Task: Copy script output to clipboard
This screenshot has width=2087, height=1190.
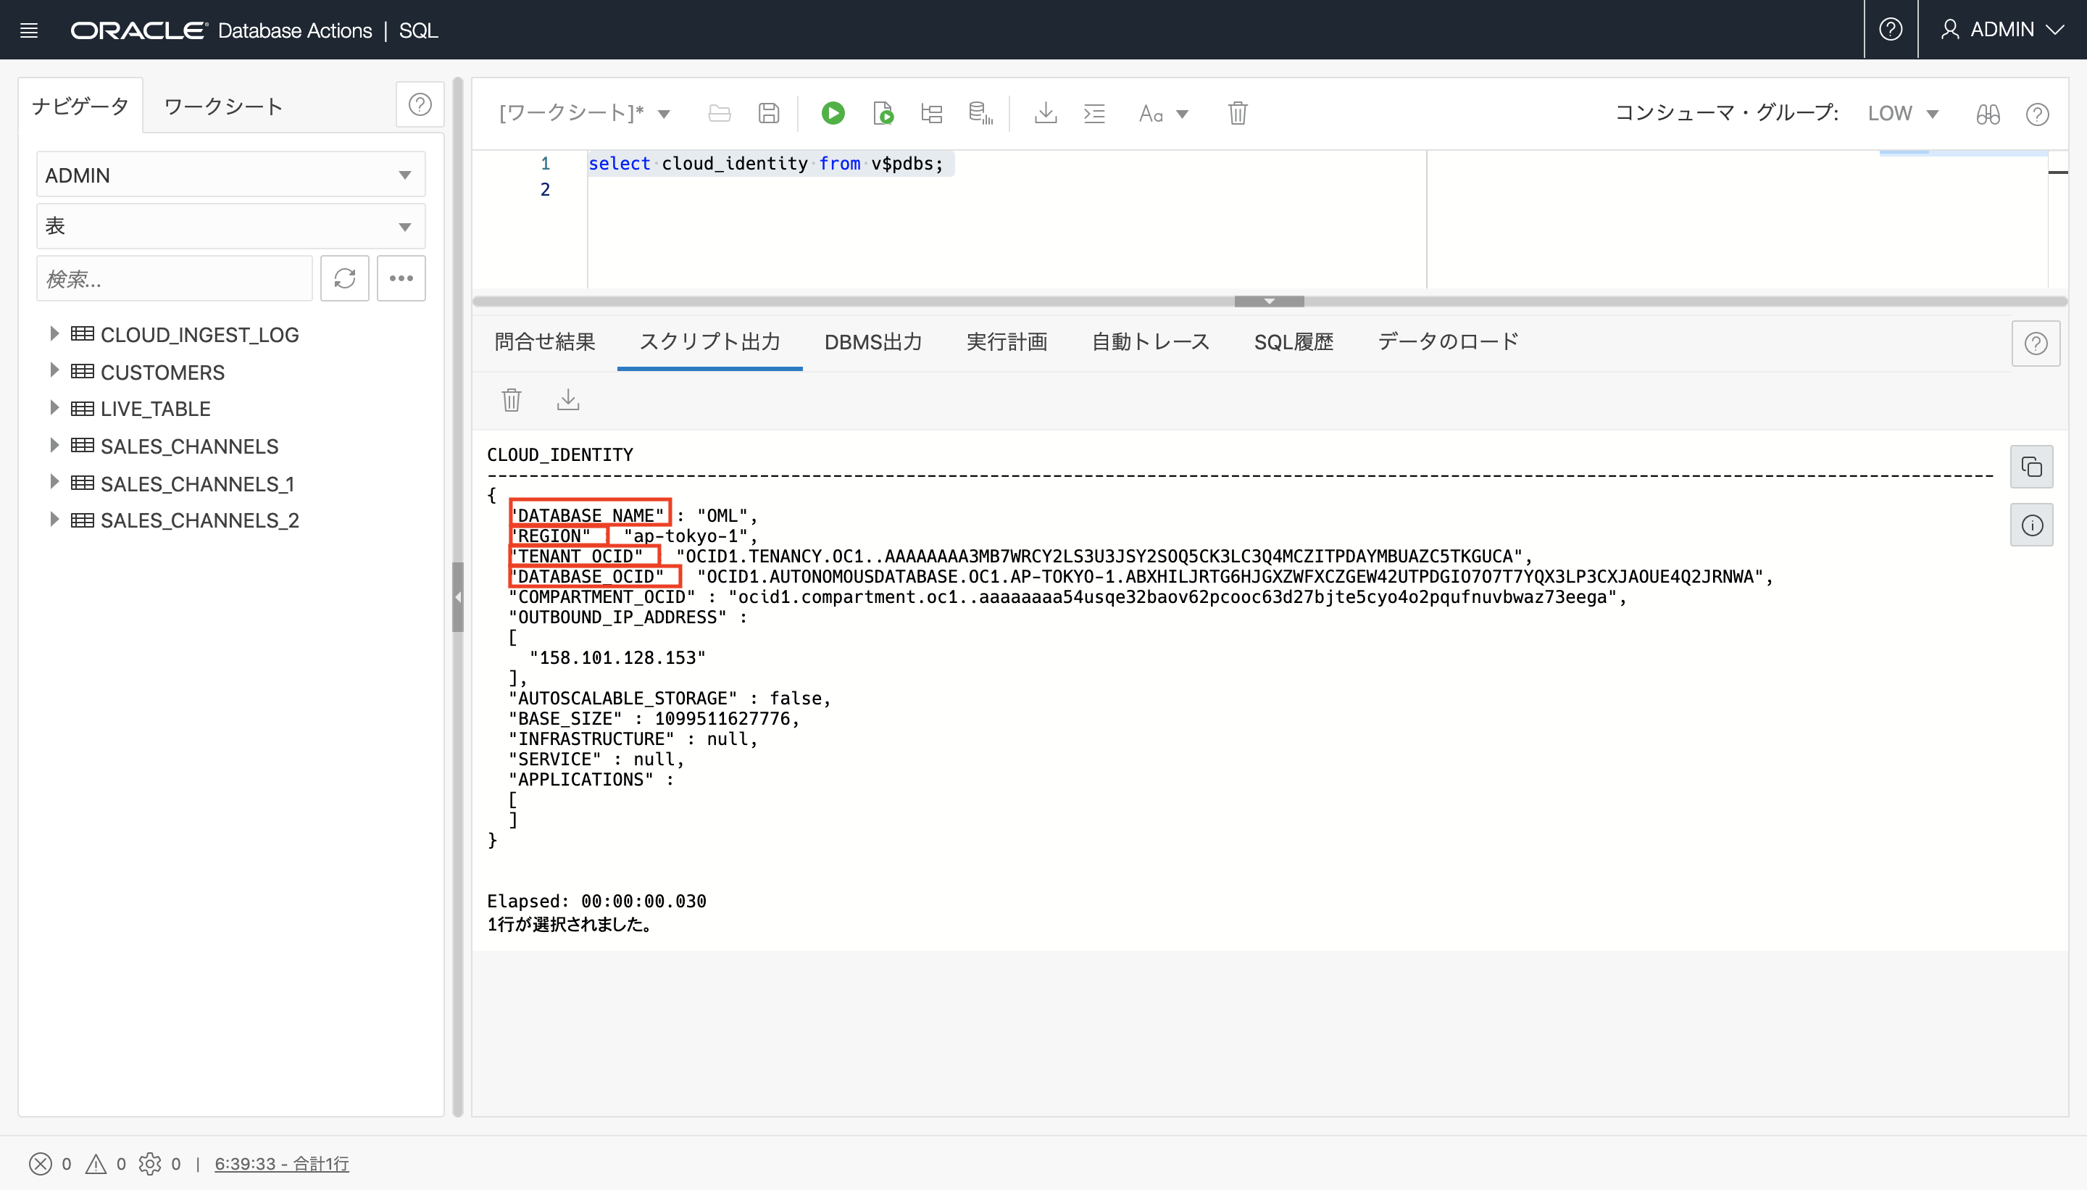Action: click(2031, 467)
